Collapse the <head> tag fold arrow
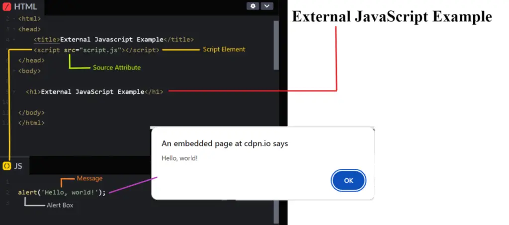This screenshot has width=509, height=225. [x=14, y=29]
